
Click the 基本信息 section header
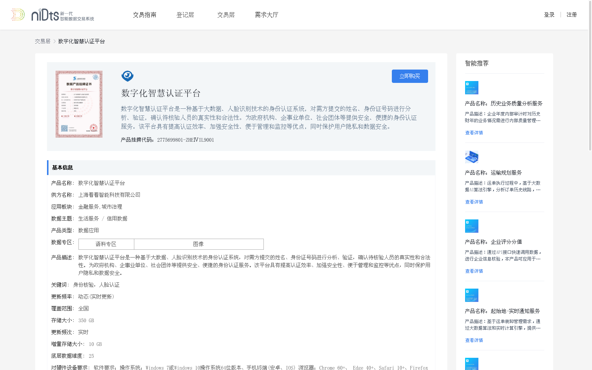pyautogui.click(x=241, y=168)
